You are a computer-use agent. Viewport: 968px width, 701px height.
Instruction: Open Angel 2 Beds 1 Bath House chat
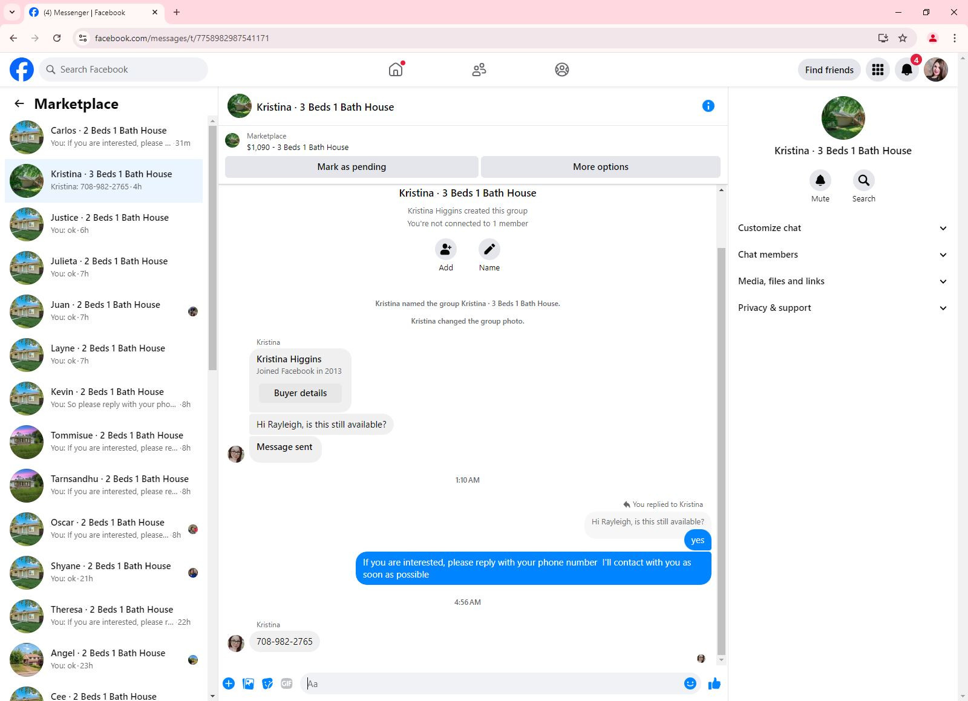(104, 660)
